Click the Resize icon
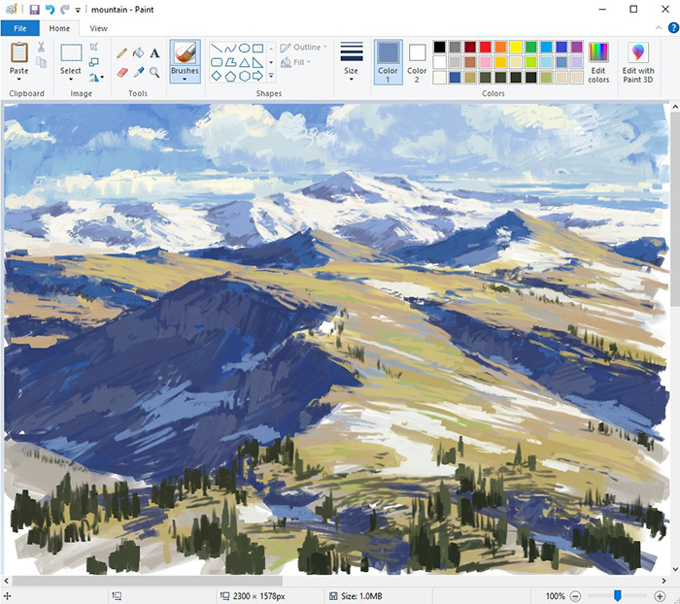 coord(94,61)
